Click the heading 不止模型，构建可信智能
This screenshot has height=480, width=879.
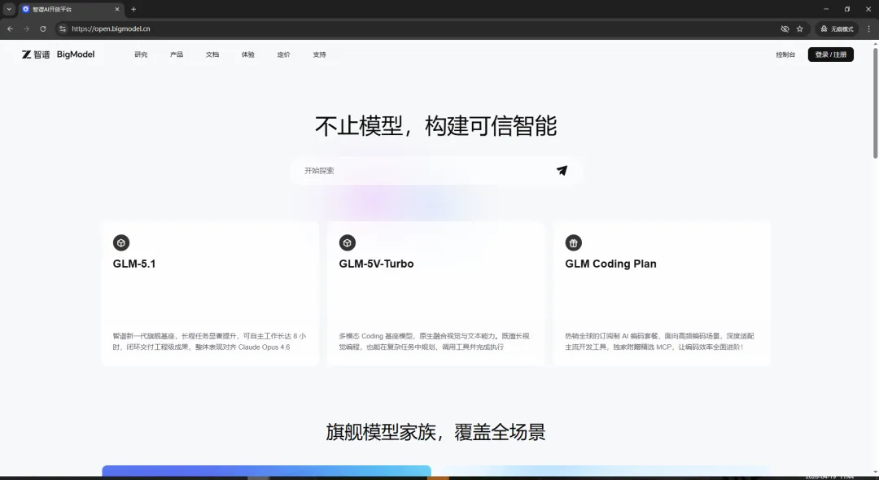pos(435,126)
